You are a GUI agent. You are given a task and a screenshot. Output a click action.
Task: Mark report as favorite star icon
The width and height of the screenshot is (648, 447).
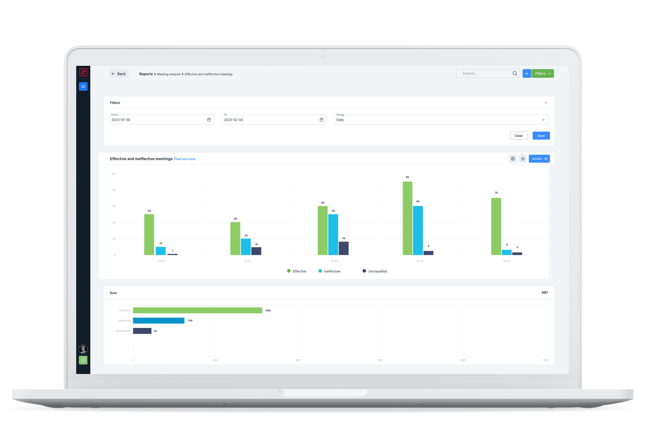pos(523,159)
